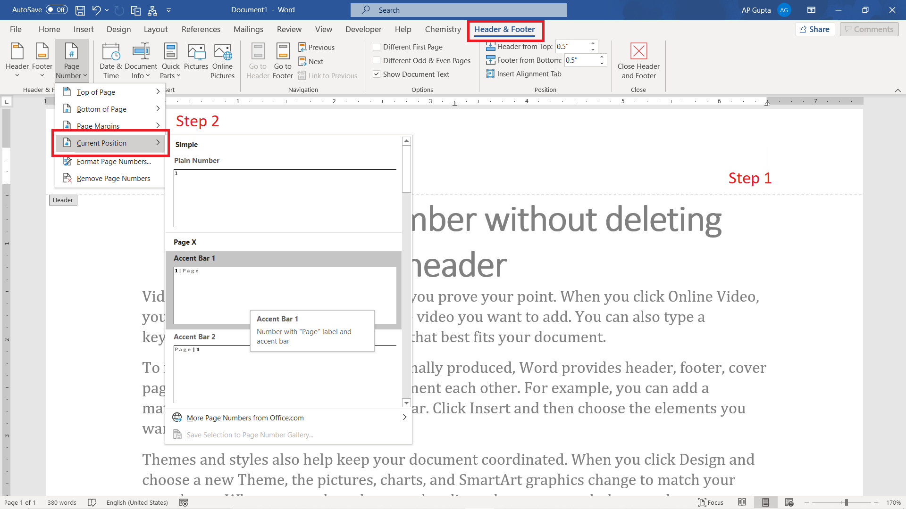Toggle Different First Page checkbox

coord(376,47)
